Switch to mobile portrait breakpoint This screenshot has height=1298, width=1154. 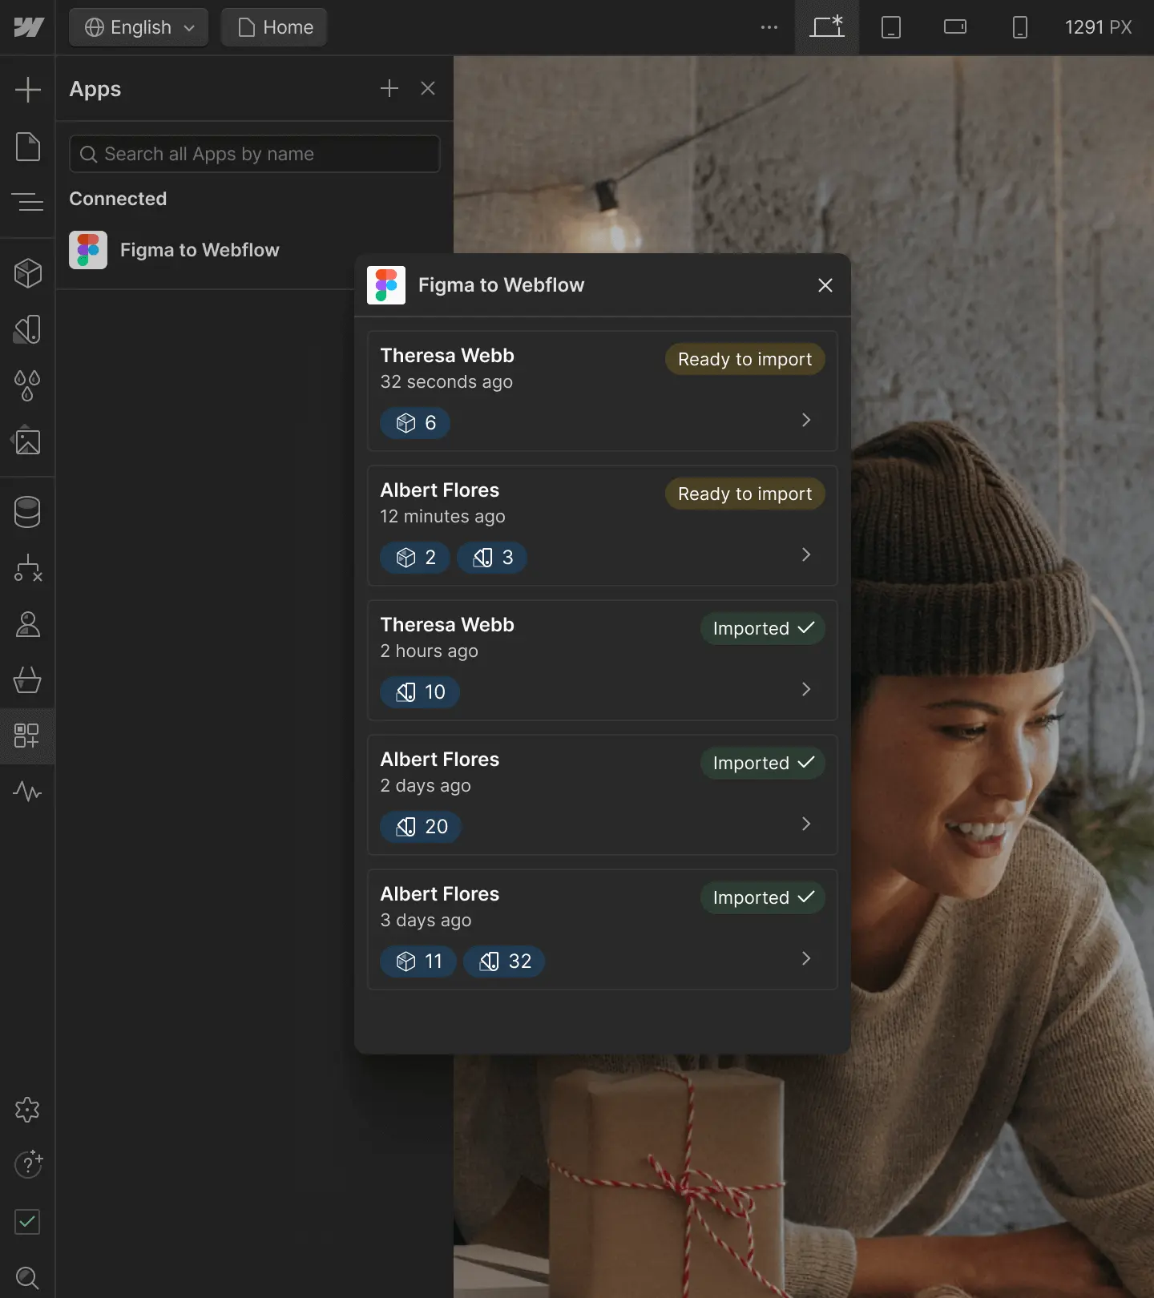pyautogui.click(x=1019, y=27)
